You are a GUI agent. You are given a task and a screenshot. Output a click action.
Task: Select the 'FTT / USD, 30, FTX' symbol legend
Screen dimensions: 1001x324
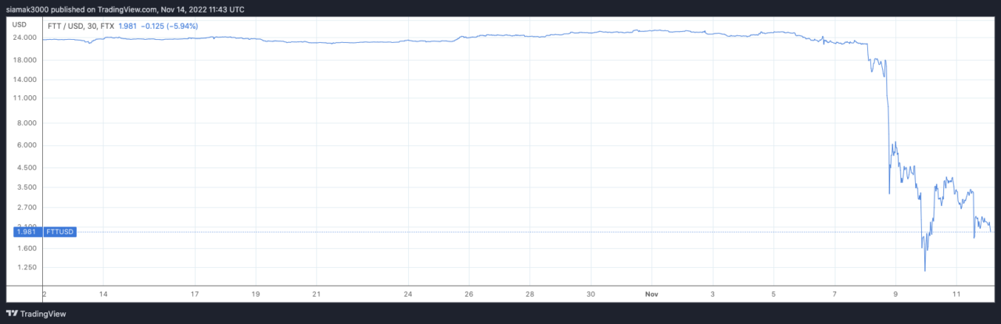80,26
